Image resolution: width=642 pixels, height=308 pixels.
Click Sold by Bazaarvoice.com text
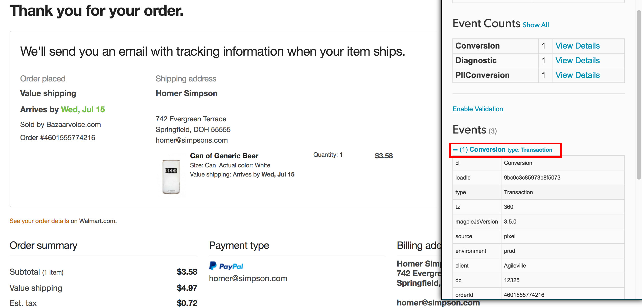[x=60, y=124]
